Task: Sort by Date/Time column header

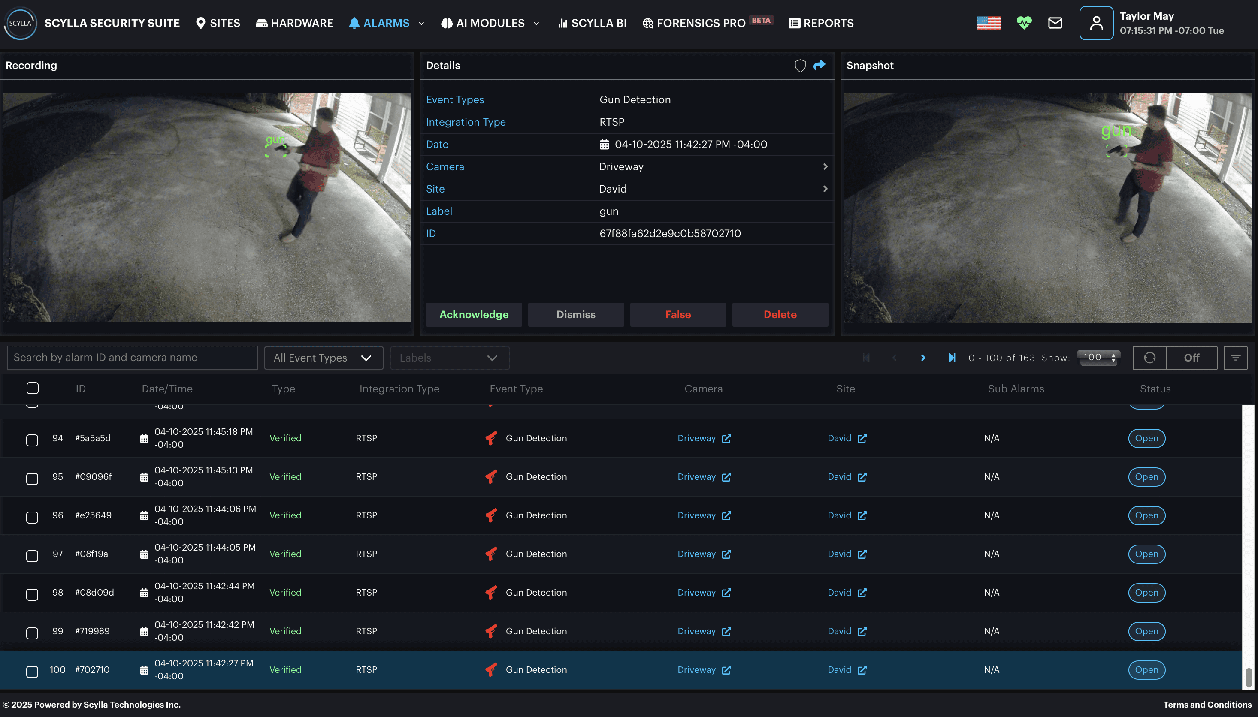Action: tap(167, 389)
